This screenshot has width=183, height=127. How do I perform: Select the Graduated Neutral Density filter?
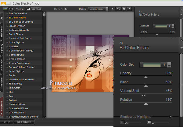click(23, 117)
